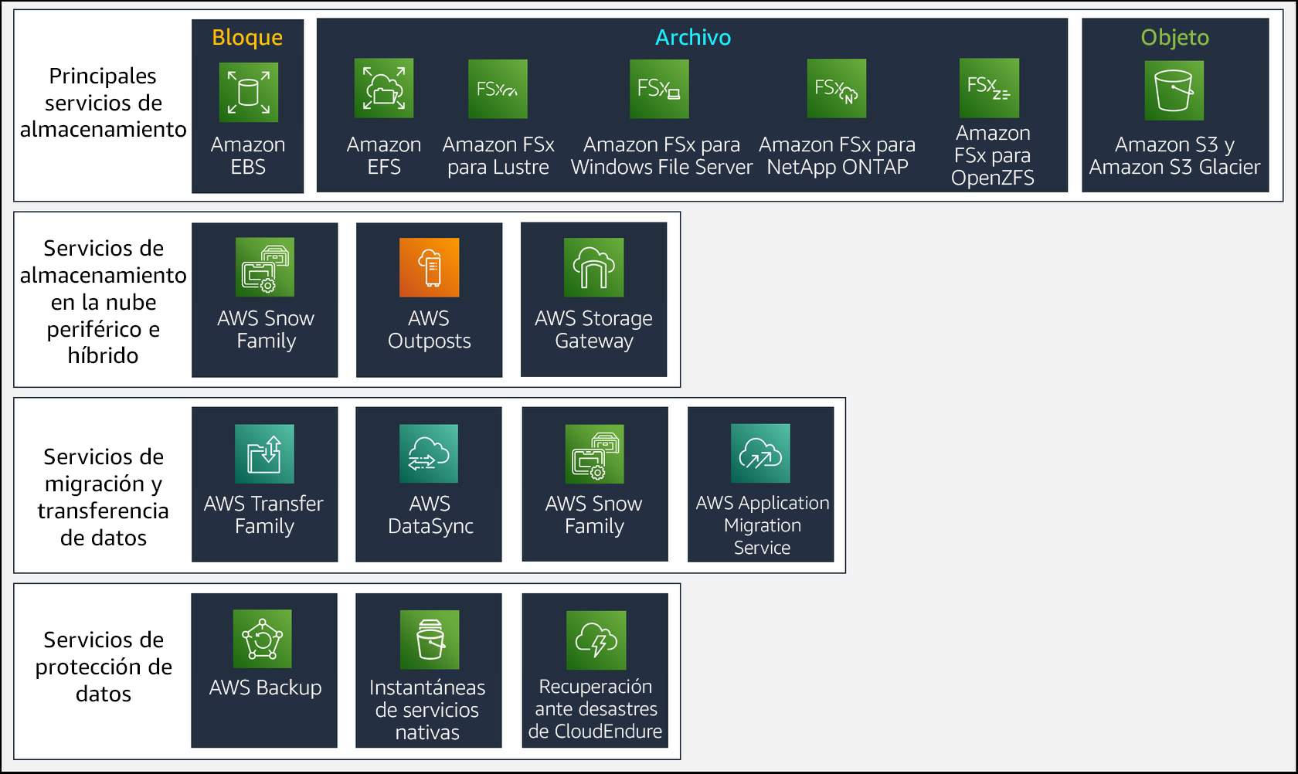Click the Amazon S3 bucket icon

coord(1174,90)
